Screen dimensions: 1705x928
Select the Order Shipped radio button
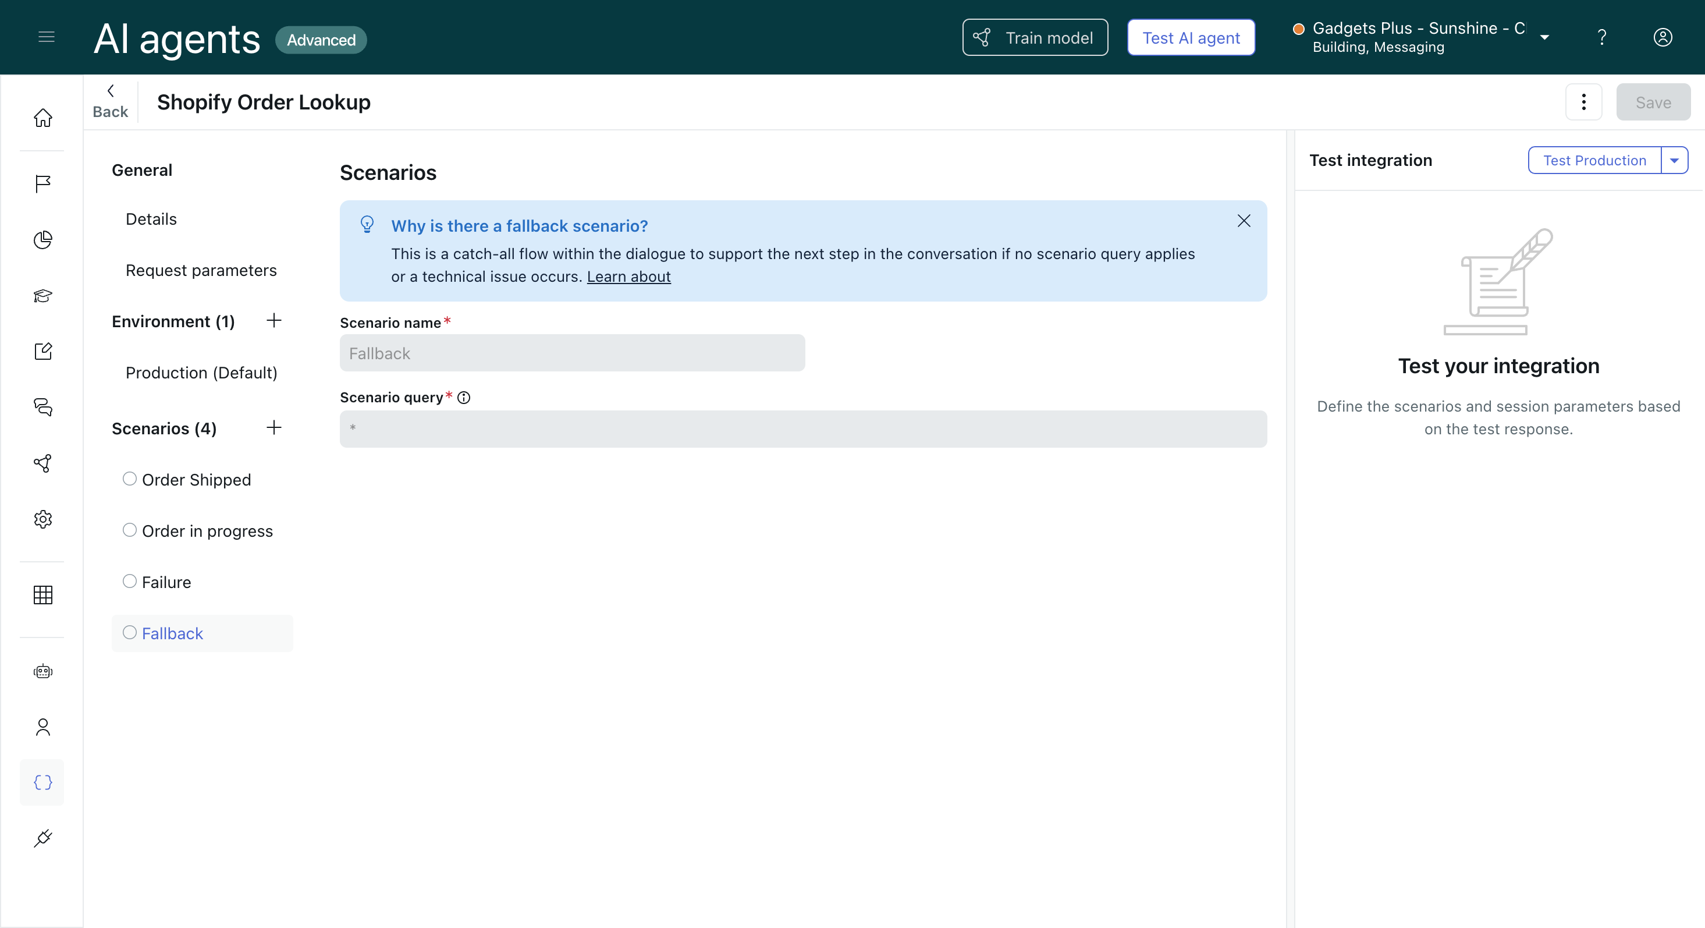[x=130, y=479]
